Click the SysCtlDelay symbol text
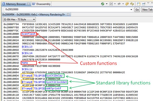Screen dimensions: 153x101 tap(54, 76)
